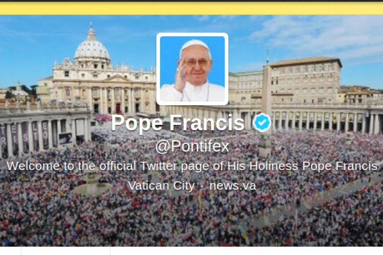Click the dark strip above yellow bar
Image resolution: width=383 pixels, height=255 pixels.
coord(191,1)
